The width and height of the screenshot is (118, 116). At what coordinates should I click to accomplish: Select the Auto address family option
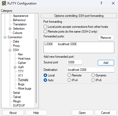(45, 80)
